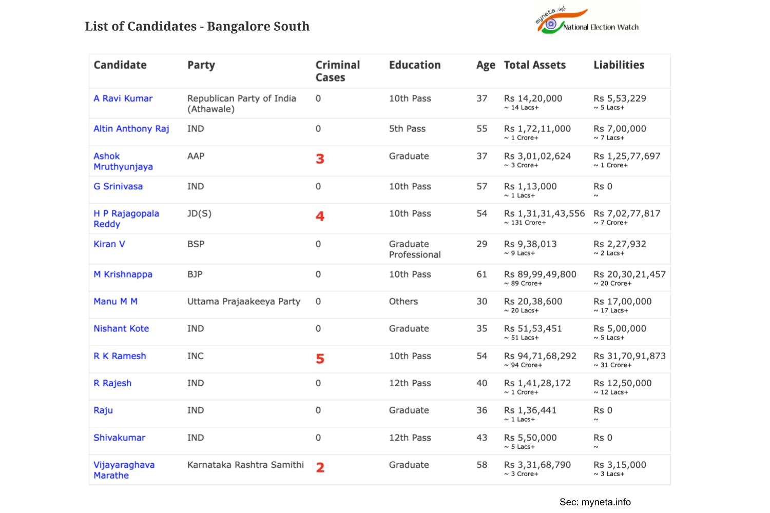Click the Others education cell
Image resolution: width=770 pixels, height=513 pixels.
point(403,302)
